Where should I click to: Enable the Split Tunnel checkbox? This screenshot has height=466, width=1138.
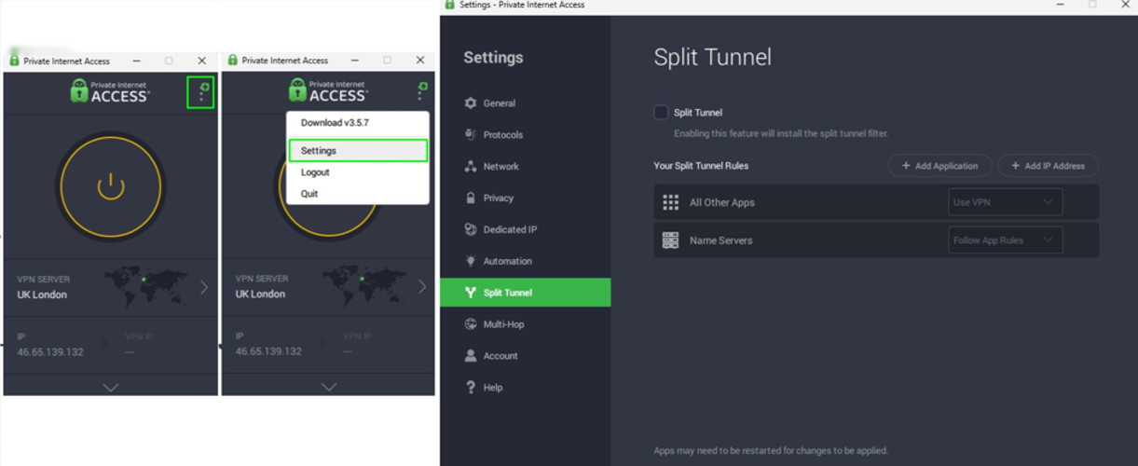click(661, 113)
